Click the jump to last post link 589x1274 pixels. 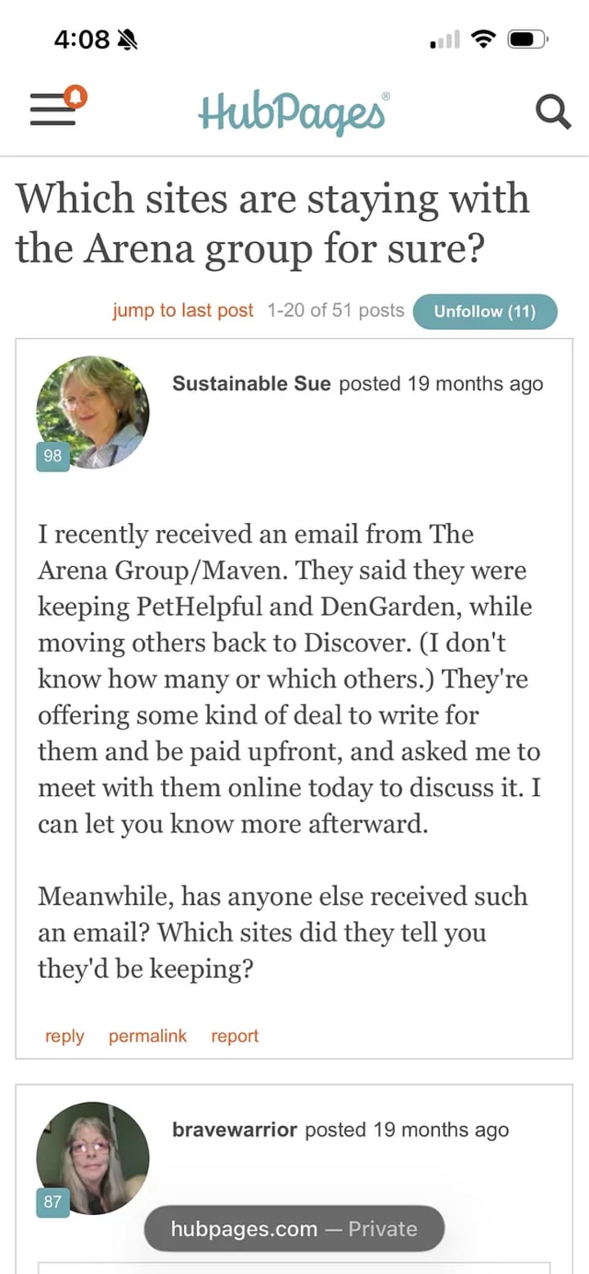tap(183, 311)
